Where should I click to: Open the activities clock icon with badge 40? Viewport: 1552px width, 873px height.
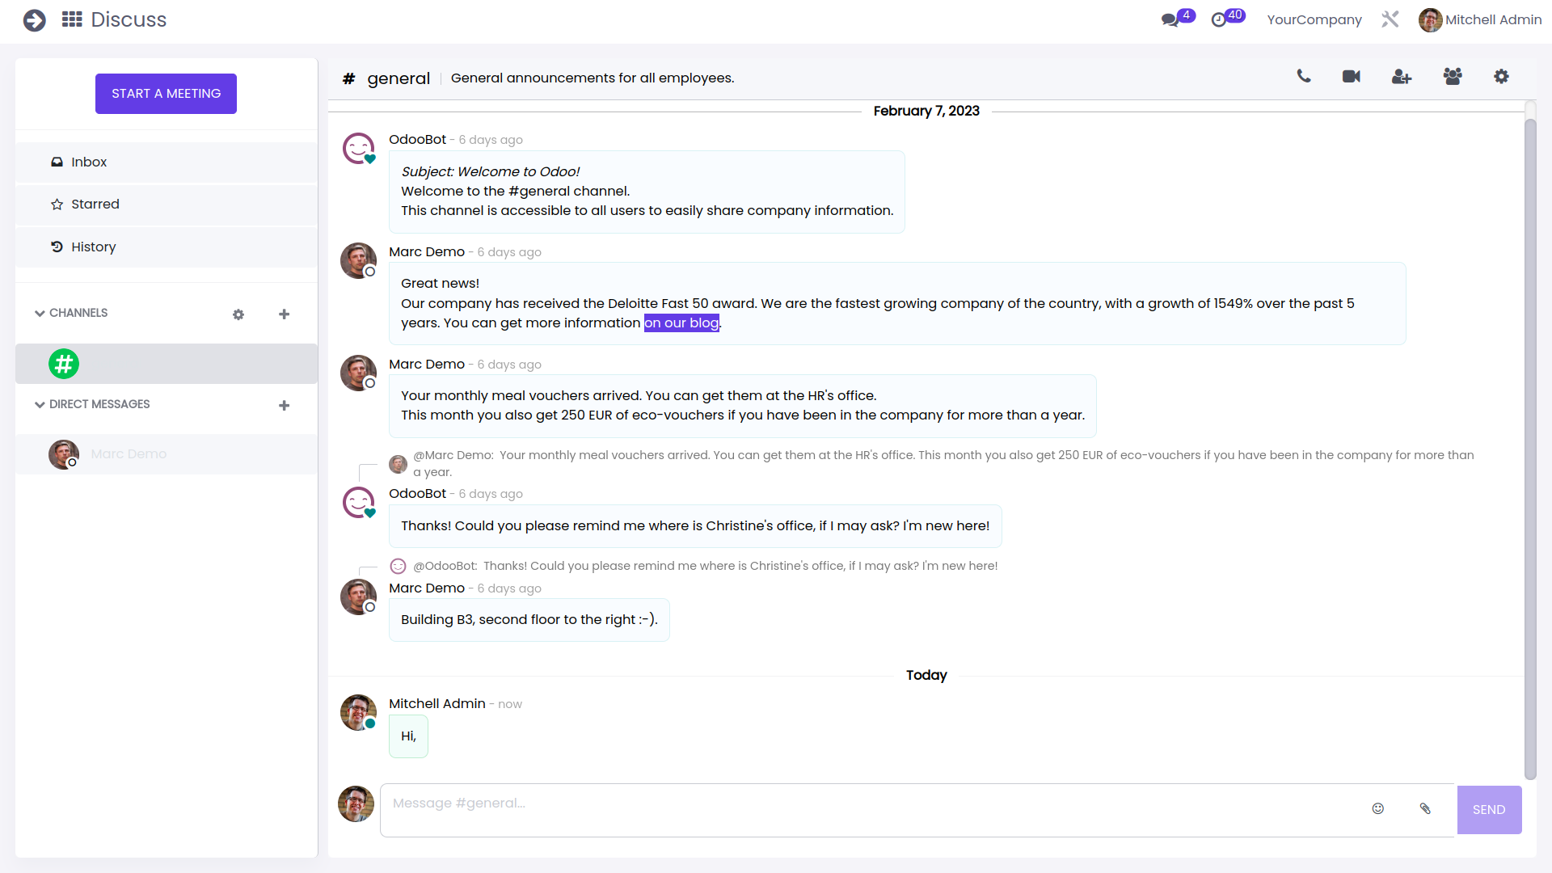tap(1220, 19)
